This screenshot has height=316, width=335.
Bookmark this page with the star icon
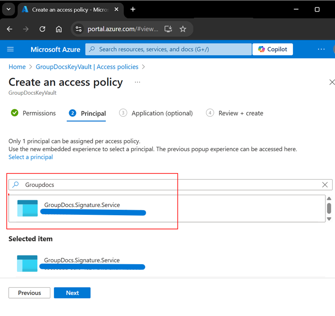pyautogui.click(x=183, y=29)
